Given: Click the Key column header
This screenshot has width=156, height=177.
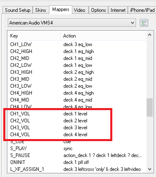Looking at the screenshot, I should (34, 36).
